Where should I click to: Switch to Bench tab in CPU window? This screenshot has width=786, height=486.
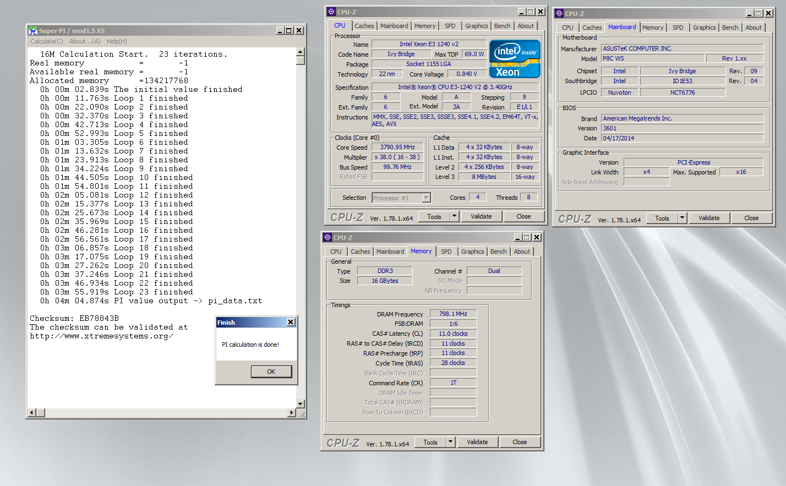[502, 26]
